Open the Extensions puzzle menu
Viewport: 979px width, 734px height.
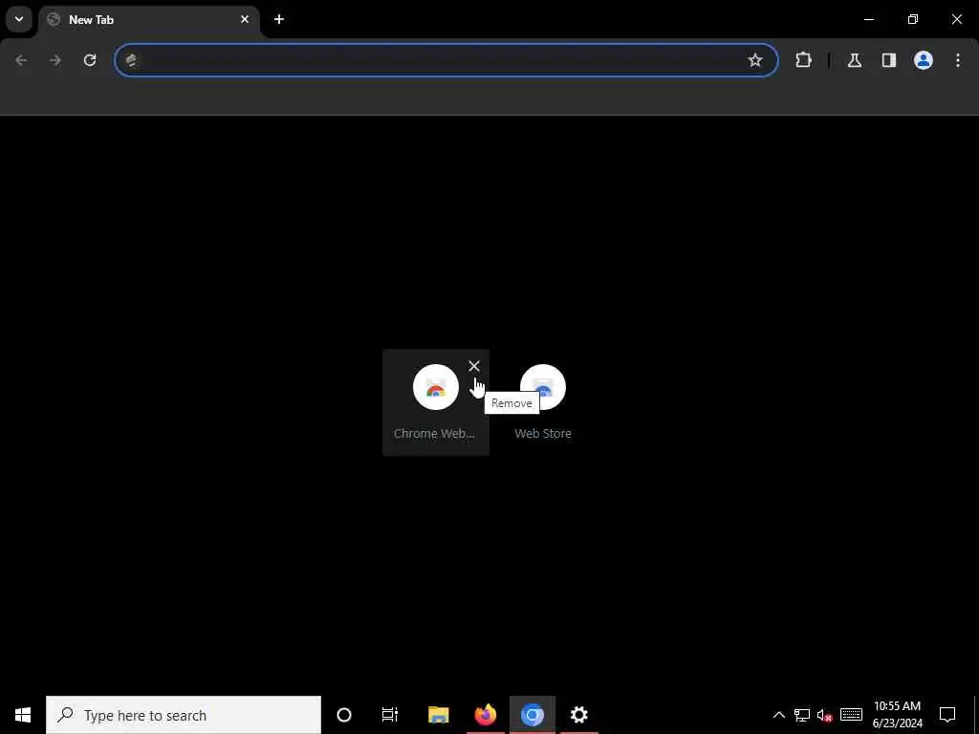coord(803,60)
